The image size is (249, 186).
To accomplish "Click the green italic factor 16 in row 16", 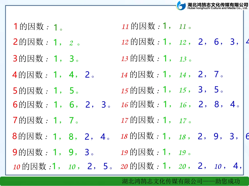I will 183,105.
